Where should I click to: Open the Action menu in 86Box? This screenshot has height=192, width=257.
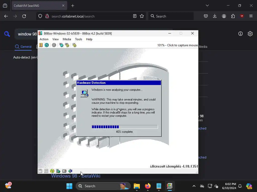coord(44,39)
